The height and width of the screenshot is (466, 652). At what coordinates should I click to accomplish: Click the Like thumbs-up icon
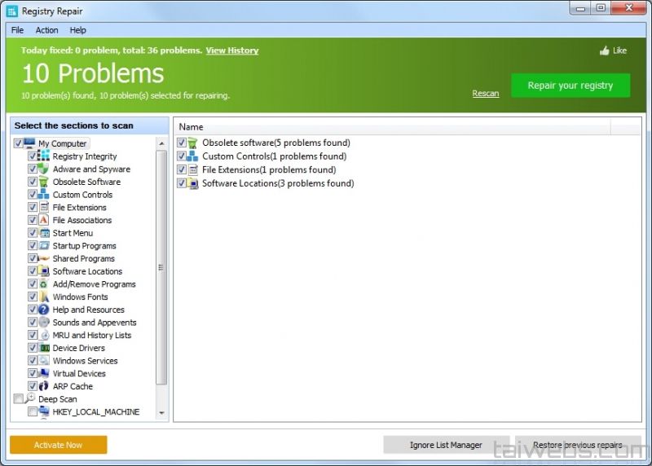604,51
